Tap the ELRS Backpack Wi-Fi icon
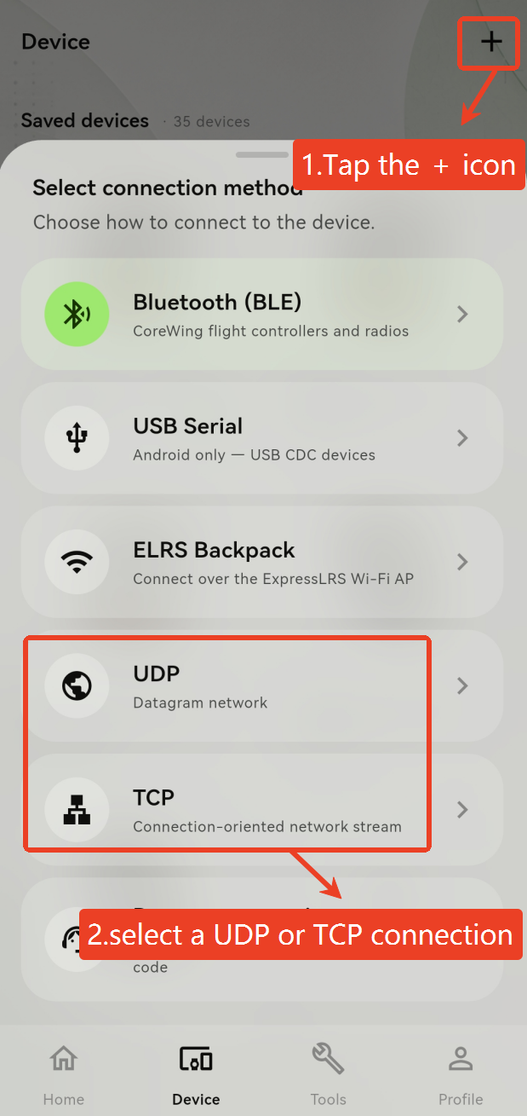 (77, 562)
